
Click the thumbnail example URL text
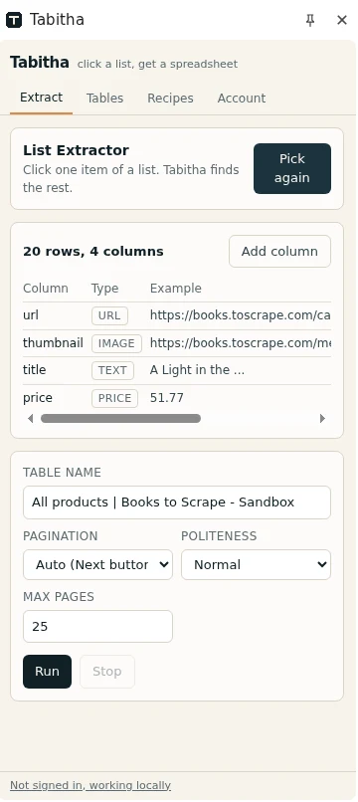tap(240, 343)
